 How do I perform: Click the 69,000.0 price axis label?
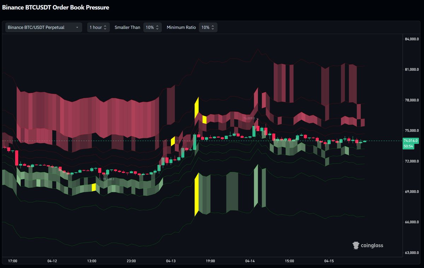click(x=412, y=192)
